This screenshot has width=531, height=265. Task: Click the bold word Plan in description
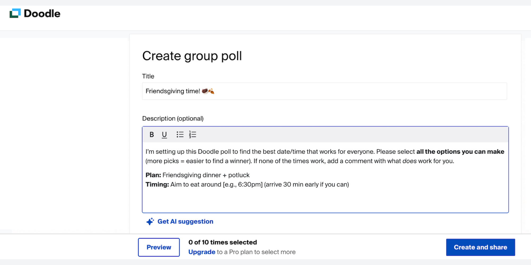tap(153, 175)
